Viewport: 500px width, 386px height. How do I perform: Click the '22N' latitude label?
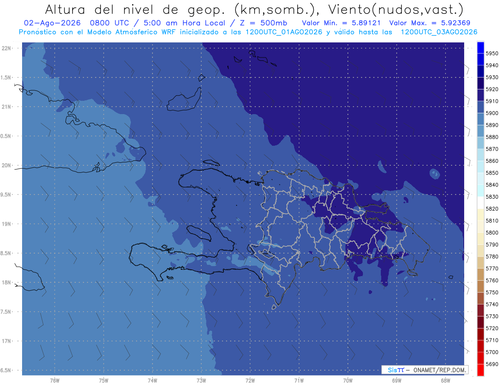[x=6, y=48]
